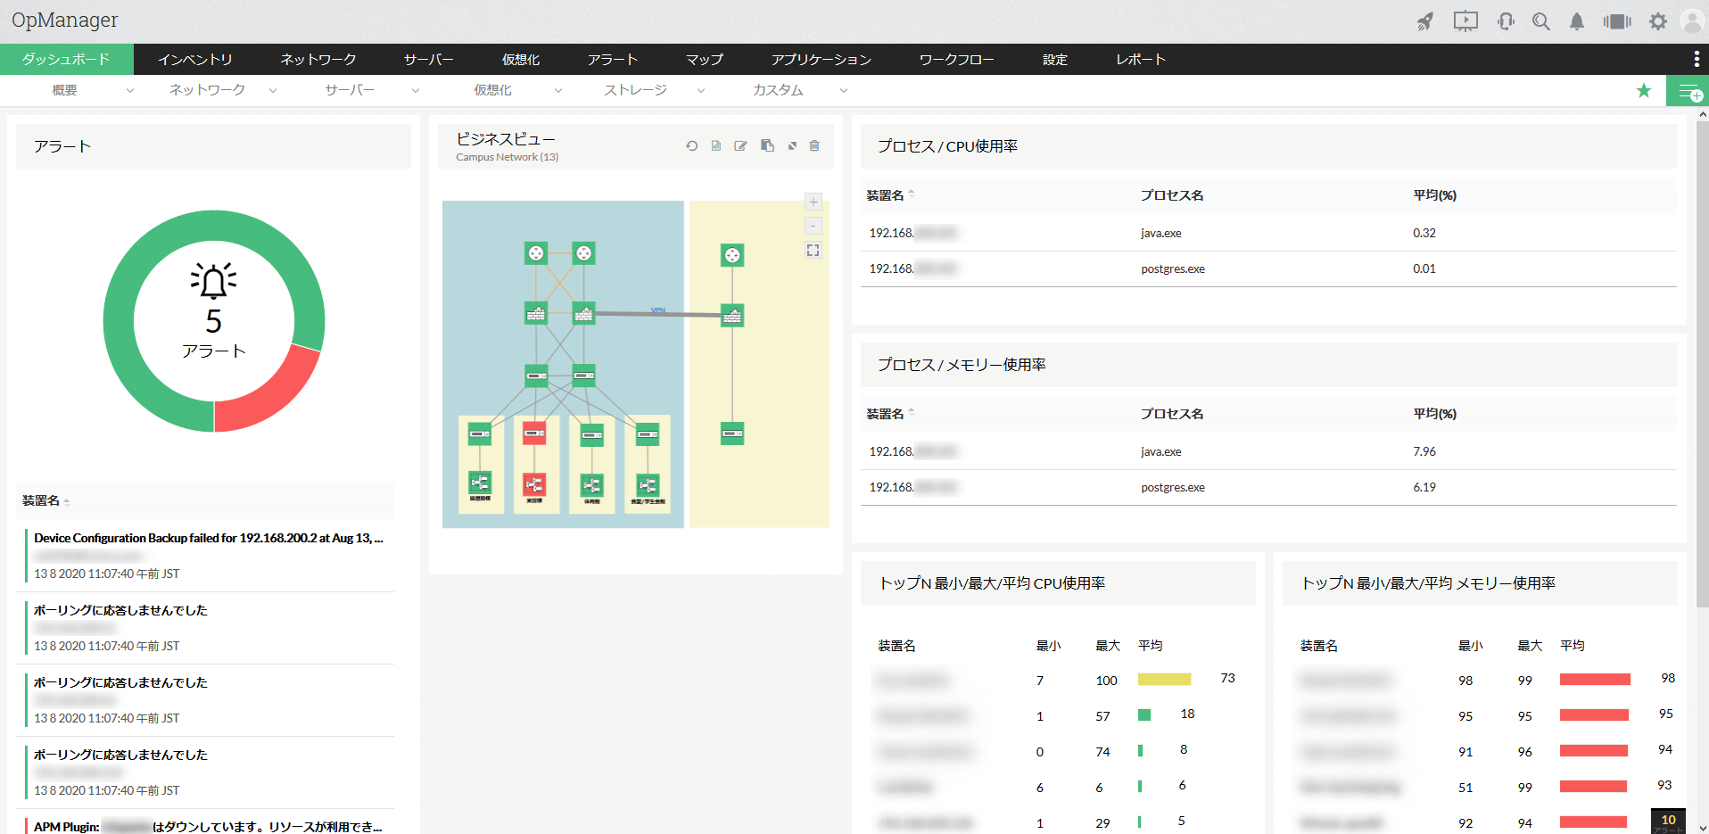Click the rocket quick-start icon in the header
Viewport: 1709px width, 834px height.
(1425, 21)
